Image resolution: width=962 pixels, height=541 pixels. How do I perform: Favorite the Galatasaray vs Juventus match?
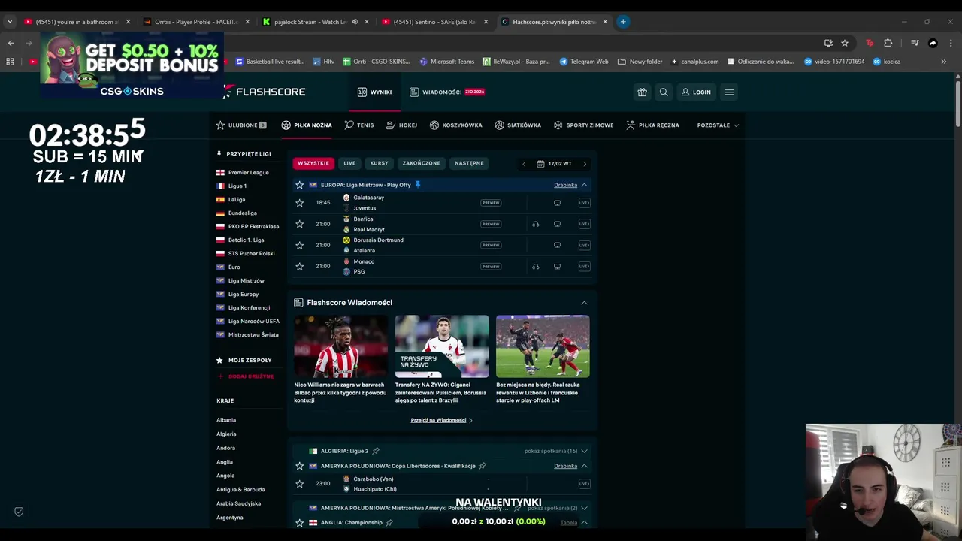(300, 203)
